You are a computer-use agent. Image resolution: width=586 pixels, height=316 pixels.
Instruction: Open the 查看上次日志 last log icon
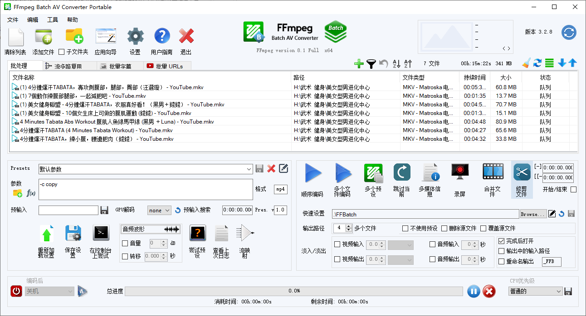click(221, 233)
